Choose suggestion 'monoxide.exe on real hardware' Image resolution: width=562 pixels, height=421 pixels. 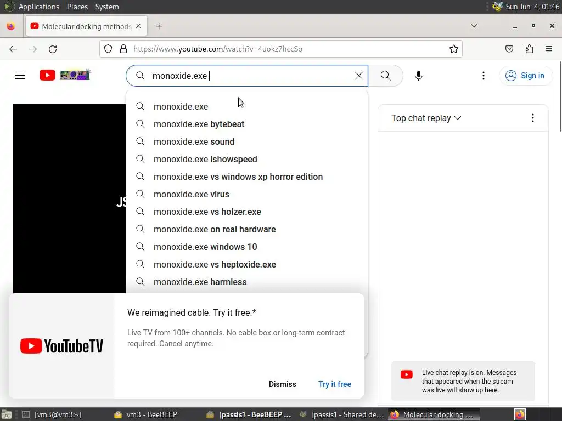tap(246, 230)
